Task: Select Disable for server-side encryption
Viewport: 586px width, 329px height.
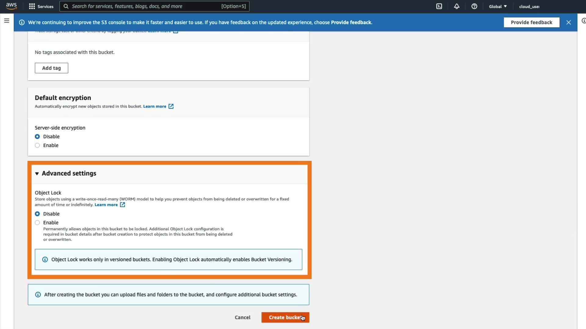Action: (x=37, y=136)
